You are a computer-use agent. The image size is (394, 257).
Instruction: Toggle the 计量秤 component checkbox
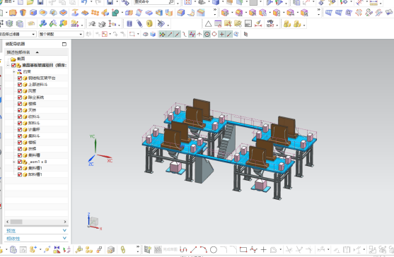(x=20, y=129)
